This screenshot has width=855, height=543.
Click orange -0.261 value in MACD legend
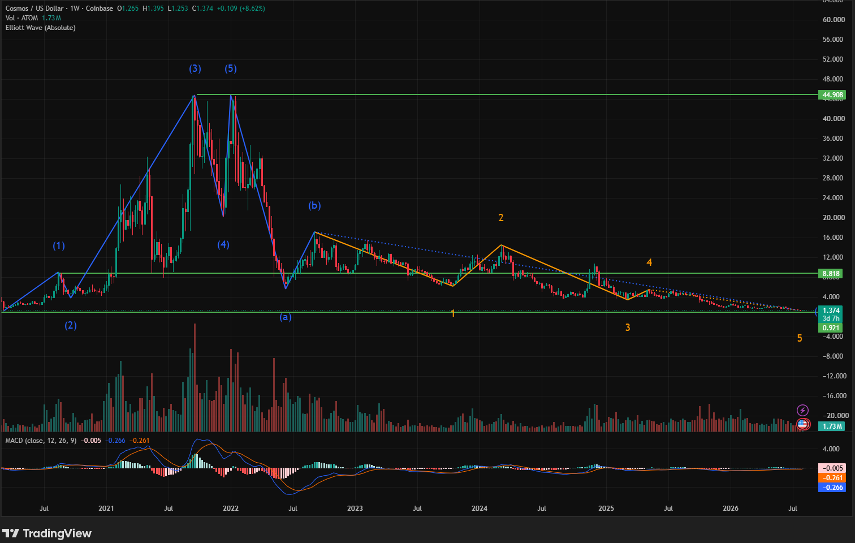point(140,441)
